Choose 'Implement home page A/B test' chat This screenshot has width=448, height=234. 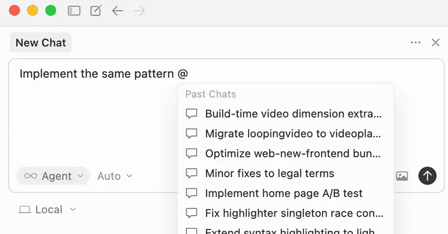point(284,193)
